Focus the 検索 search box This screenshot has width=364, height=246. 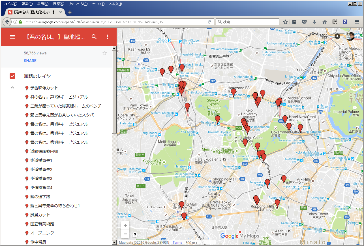(x=248, y=22)
